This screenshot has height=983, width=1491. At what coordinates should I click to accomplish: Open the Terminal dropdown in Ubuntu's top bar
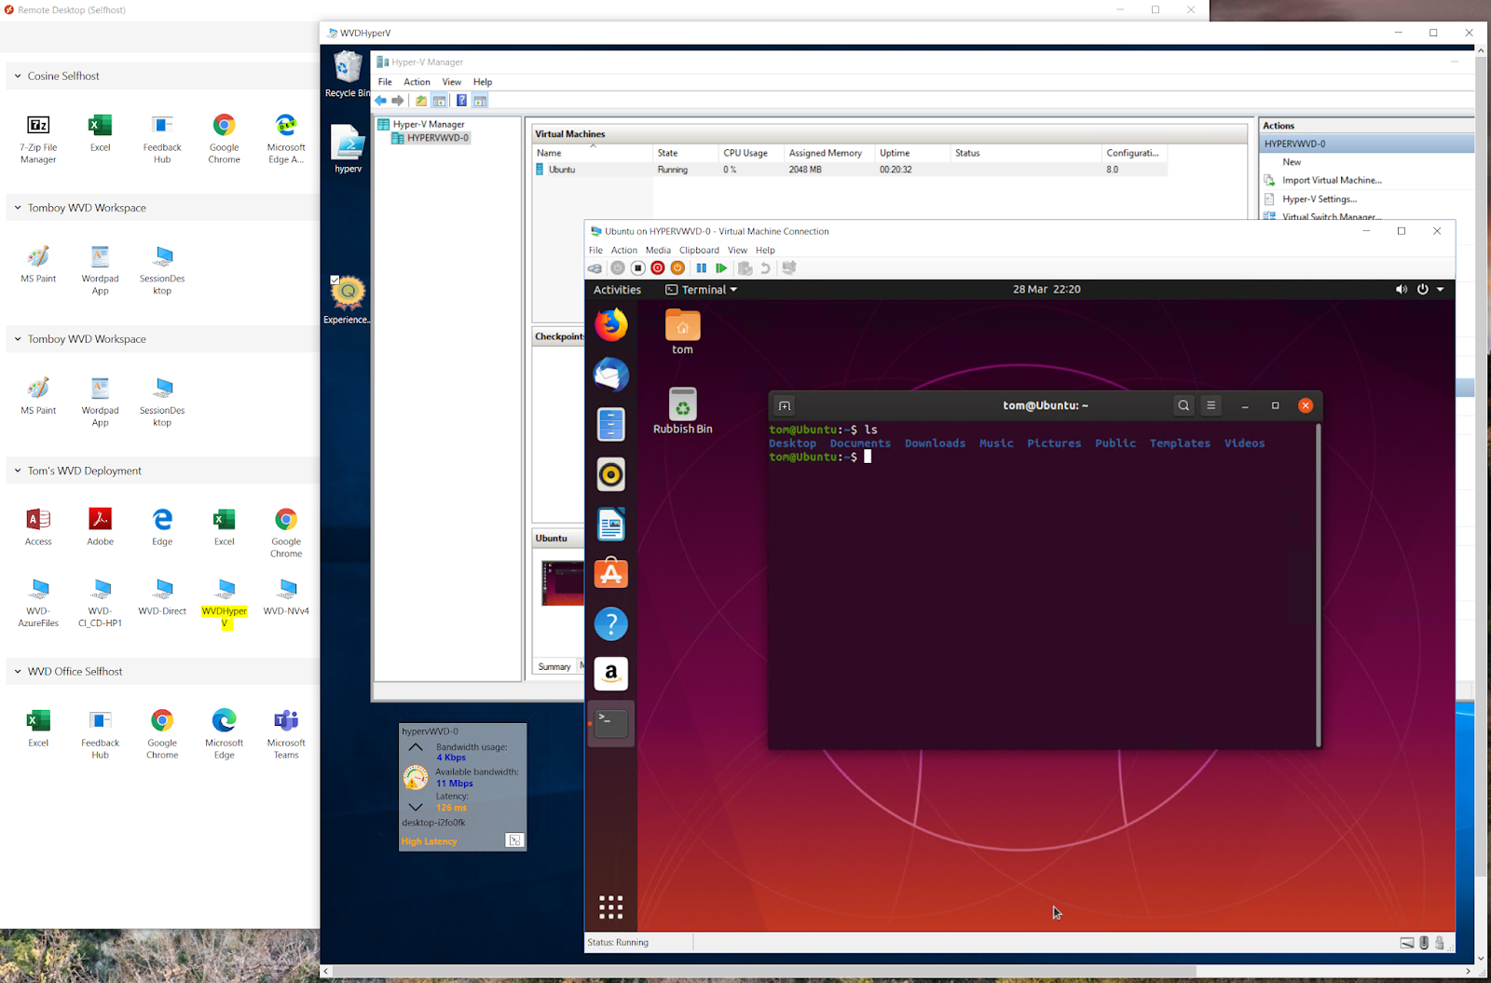[701, 289]
